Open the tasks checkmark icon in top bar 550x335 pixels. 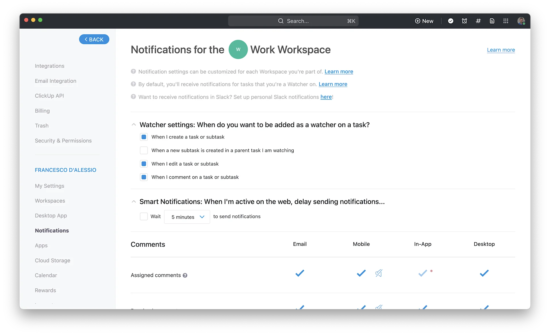pyautogui.click(x=451, y=21)
